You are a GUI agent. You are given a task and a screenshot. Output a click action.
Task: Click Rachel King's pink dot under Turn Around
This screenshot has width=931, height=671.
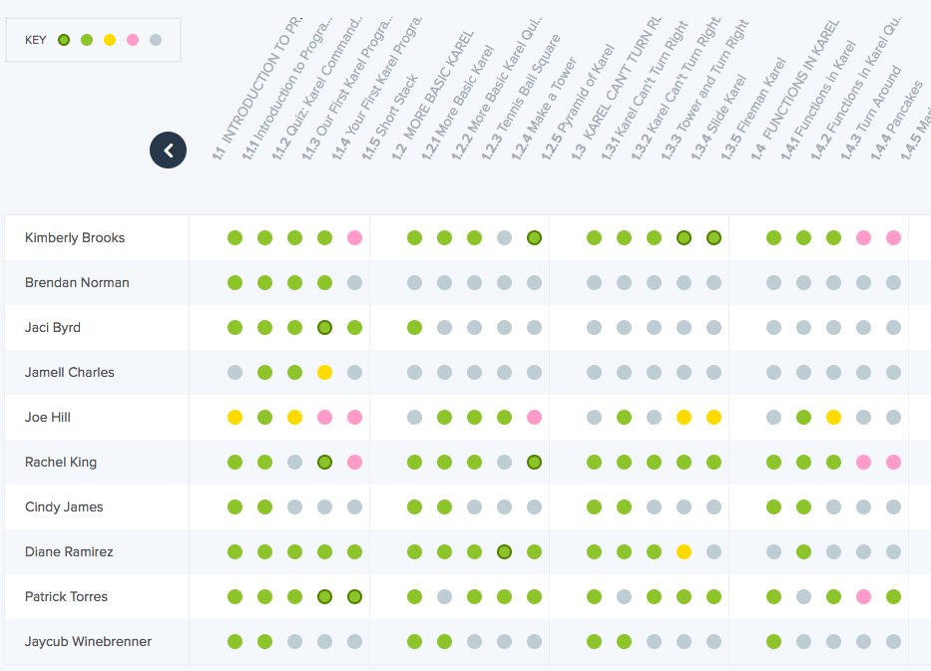pyautogui.click(x=863, y=462)
